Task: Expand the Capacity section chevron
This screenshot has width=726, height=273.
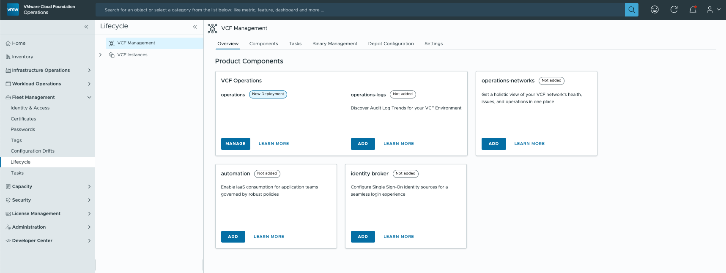Action: (x=89, y=186)
